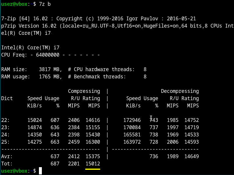Select the average decompression rating "14649"
The image size is (234, 175).
tap(192, 156)
